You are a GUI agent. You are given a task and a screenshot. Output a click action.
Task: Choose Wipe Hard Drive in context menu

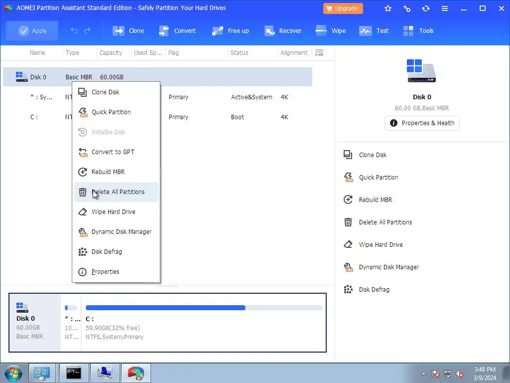[x=116, y=212]
